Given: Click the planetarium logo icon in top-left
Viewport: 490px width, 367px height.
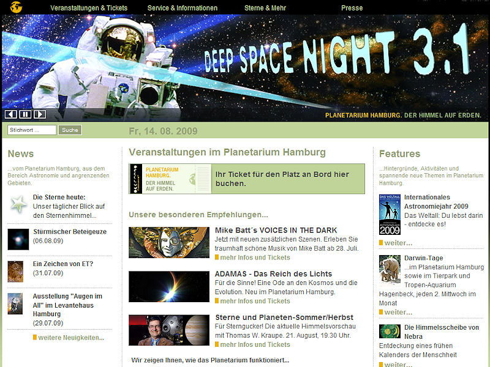Looking at the screenshot, I should tap(17, 7).
